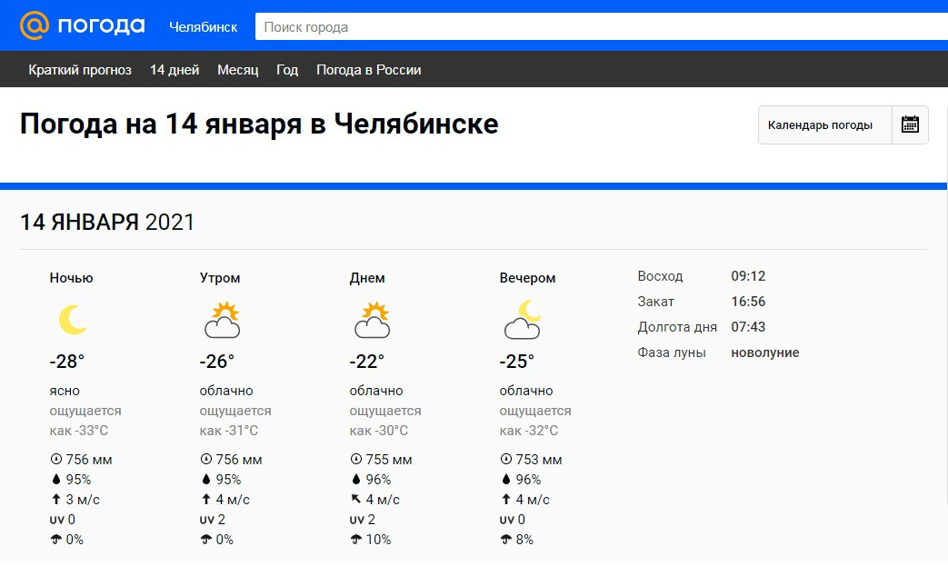Screen dimensions: 948x576
Task: Click the как -31°C feels-like value
Action: [228, 431]
